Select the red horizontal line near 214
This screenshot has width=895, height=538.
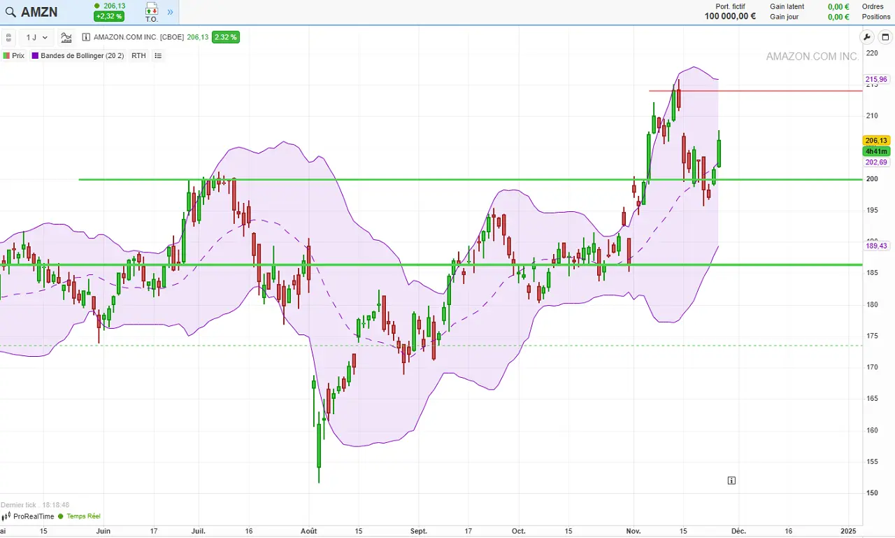pyautogui.click(x=755, y=91)
